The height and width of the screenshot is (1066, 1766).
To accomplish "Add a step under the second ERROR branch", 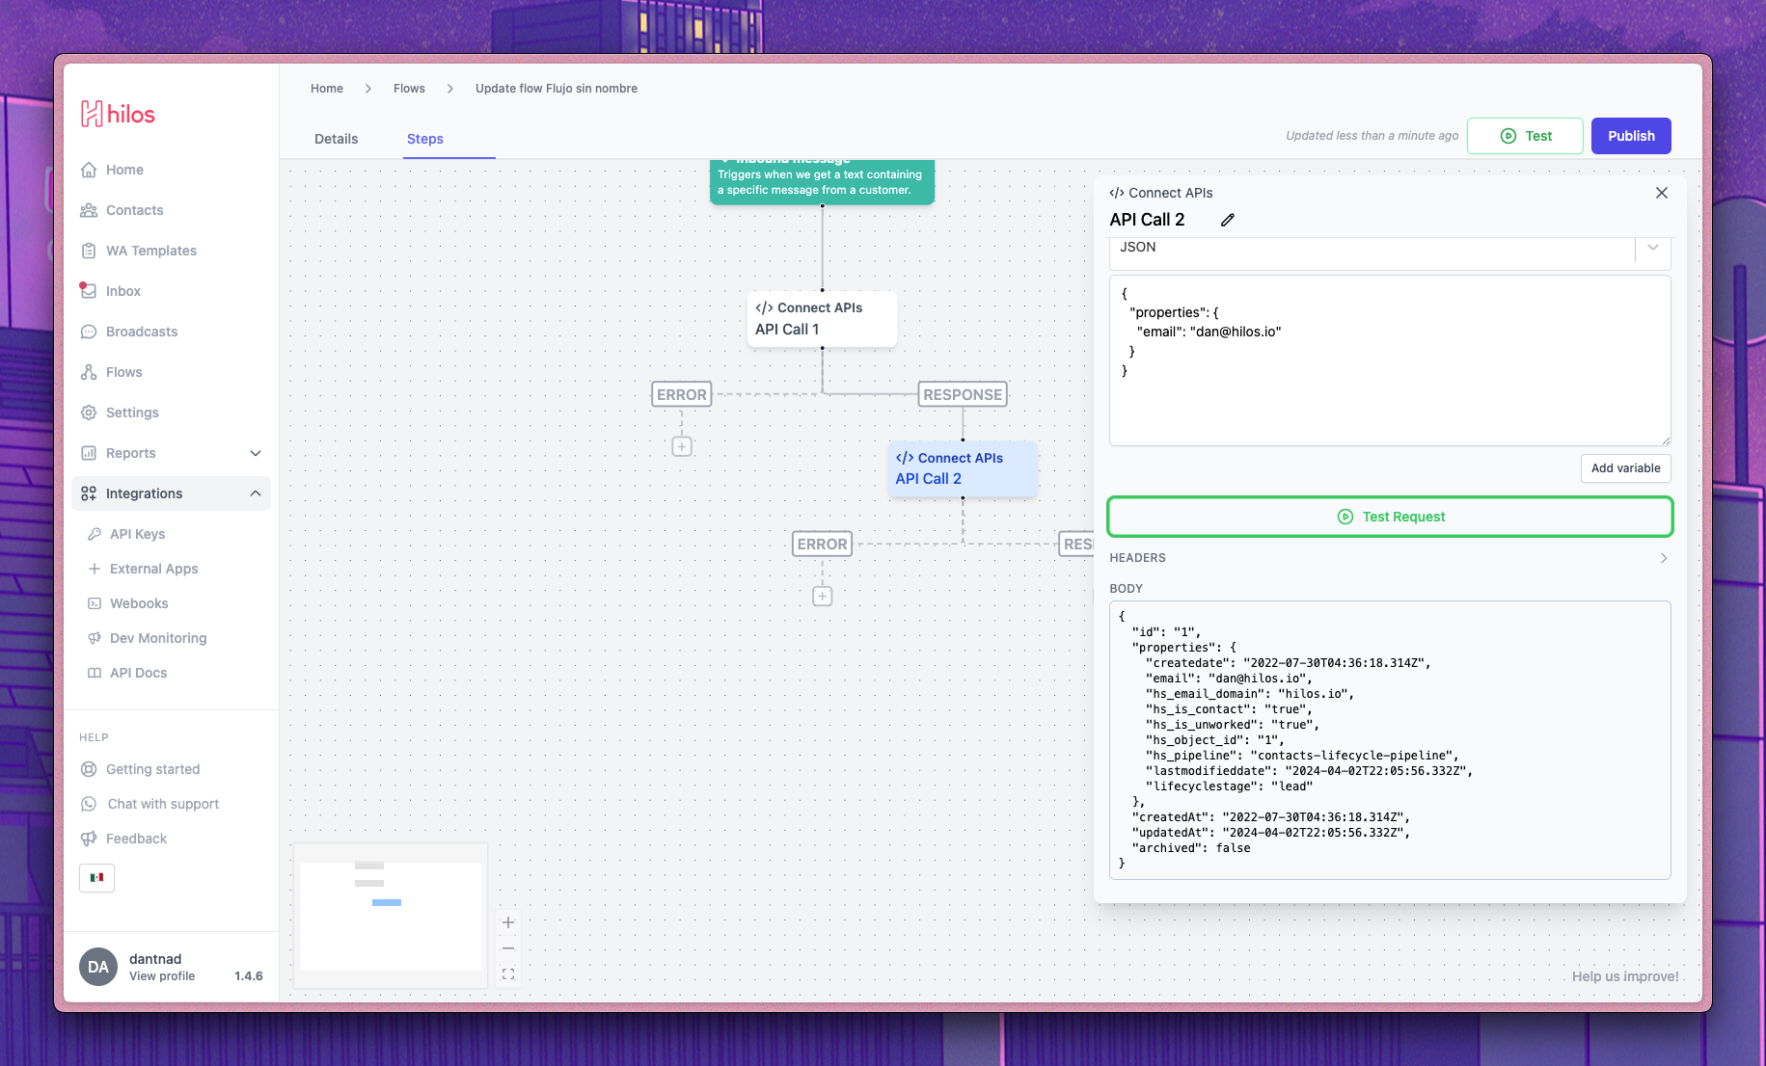I will click(822, 597).
